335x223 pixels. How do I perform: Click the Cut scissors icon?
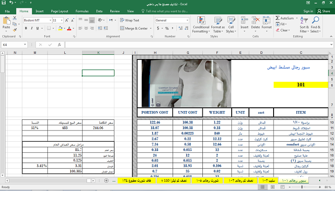click(x=15, y=18)
